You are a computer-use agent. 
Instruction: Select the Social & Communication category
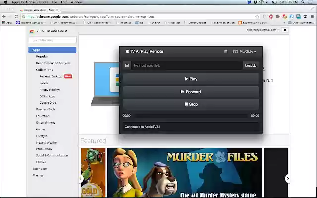(52, 155)
